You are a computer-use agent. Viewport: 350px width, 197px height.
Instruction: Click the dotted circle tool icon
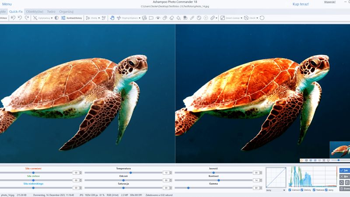click(x=206, y=18)
